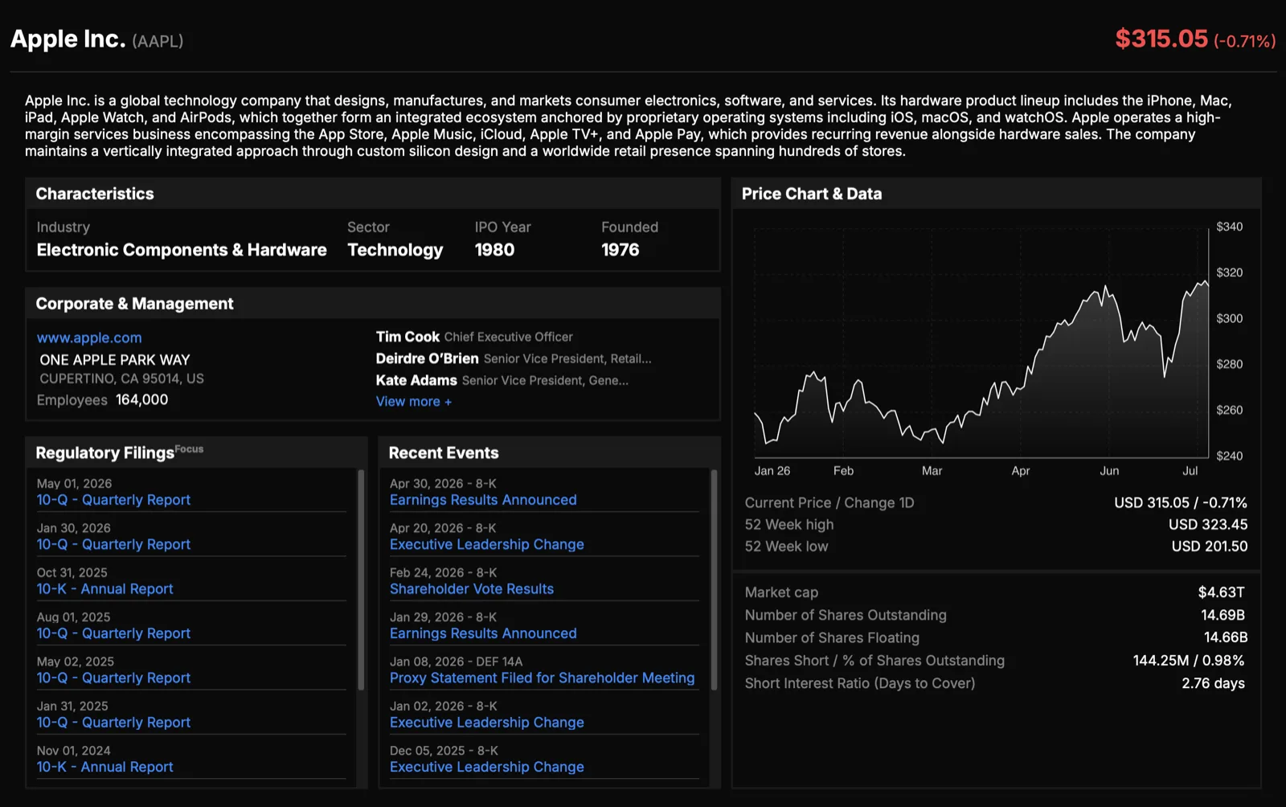Click the Apple Inc. company title

coord(68,39)
